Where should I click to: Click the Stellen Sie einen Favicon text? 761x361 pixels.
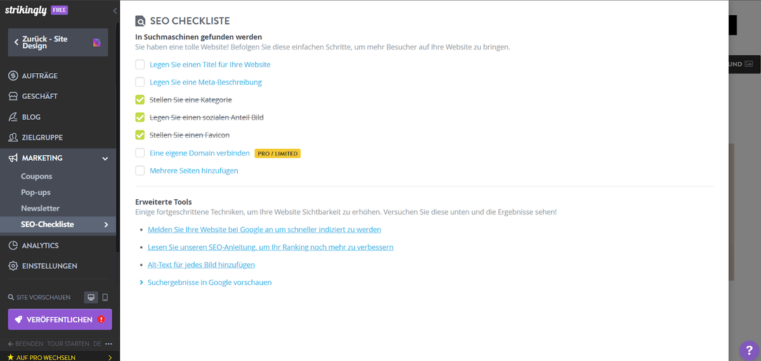click(x=190, y=135)
